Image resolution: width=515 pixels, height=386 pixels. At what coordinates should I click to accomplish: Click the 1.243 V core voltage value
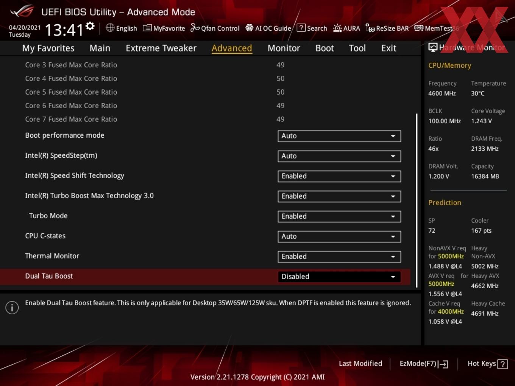[x=481, y=121]
